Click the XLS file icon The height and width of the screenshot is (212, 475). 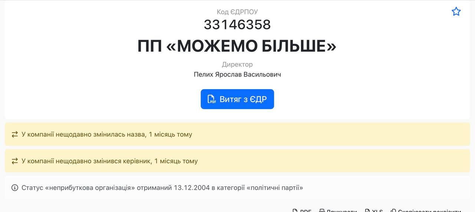click(x=368, y=211)
